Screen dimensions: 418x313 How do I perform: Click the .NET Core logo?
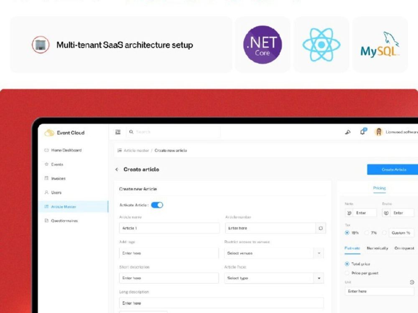tap(263, 45)
